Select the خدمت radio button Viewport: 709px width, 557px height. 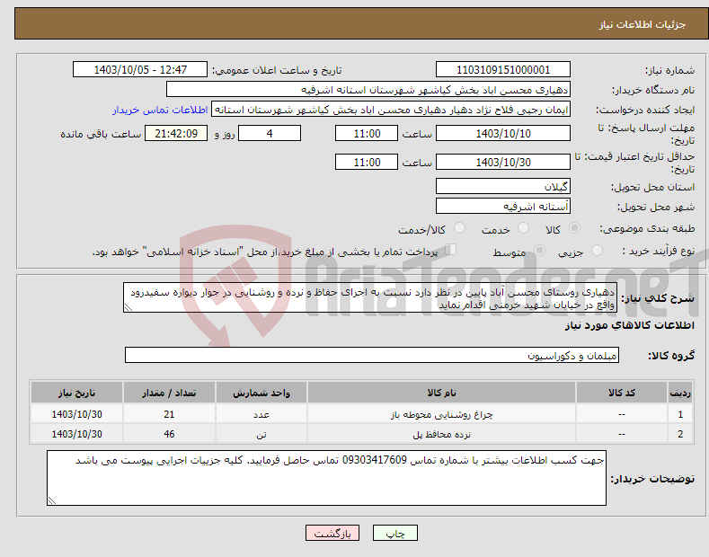[x=523, y=228]
